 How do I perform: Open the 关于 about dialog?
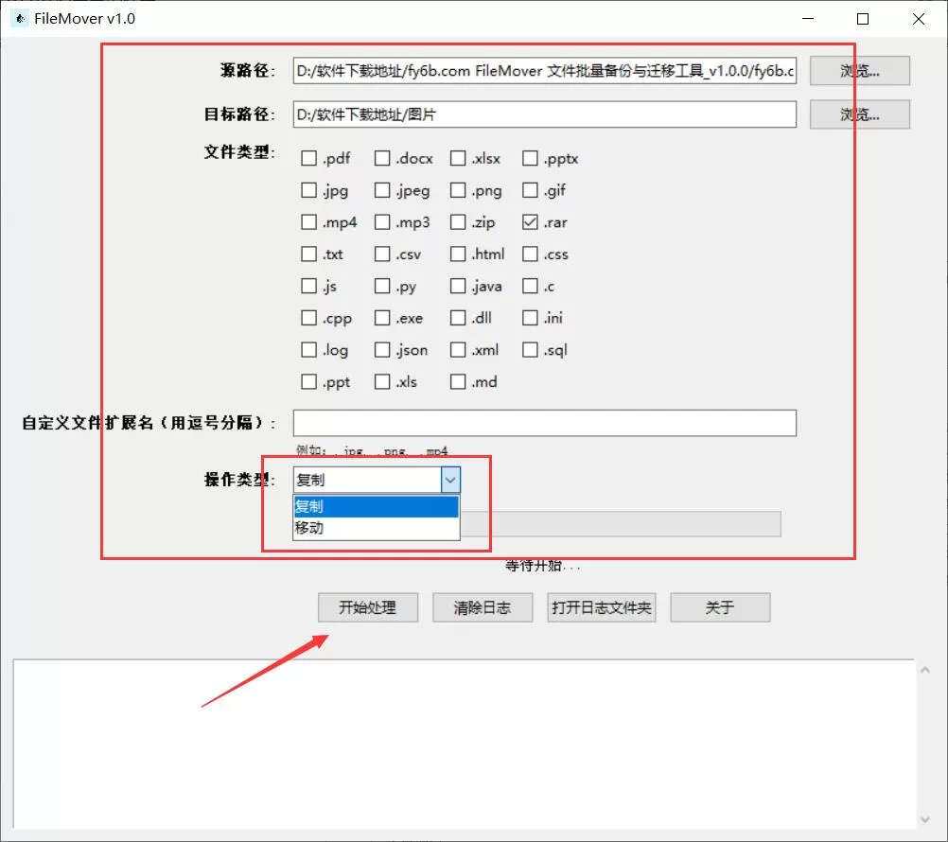pyautogui.click(x=720, y=607)
